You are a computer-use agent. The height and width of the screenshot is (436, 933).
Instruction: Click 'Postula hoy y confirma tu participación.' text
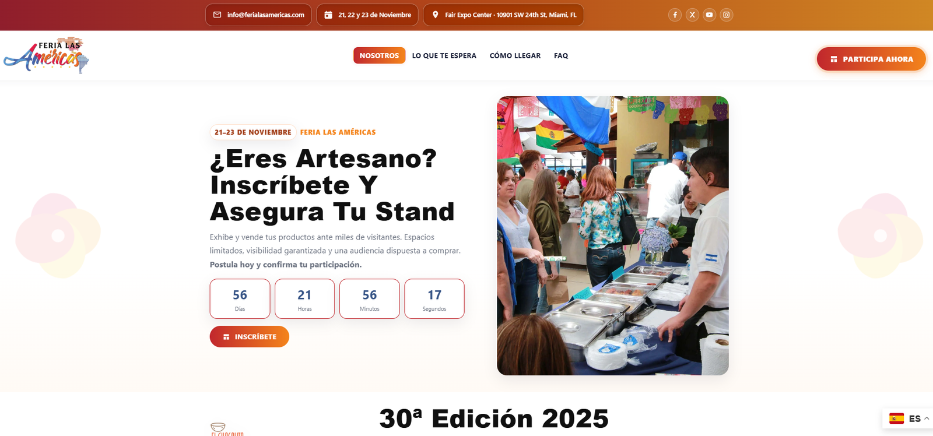[x=286, y=265]
